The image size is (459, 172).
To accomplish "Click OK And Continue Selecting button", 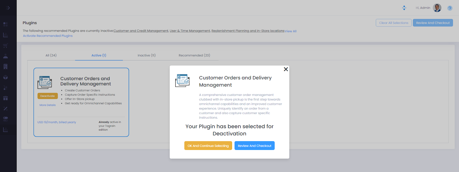I will click(208, 146).
